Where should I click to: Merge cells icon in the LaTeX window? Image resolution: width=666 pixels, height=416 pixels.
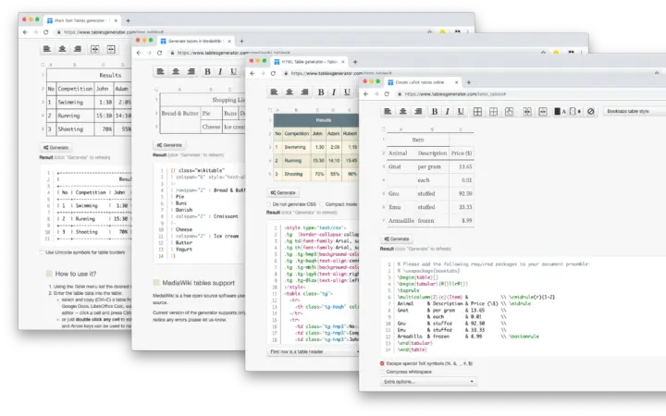pos(527,112)
